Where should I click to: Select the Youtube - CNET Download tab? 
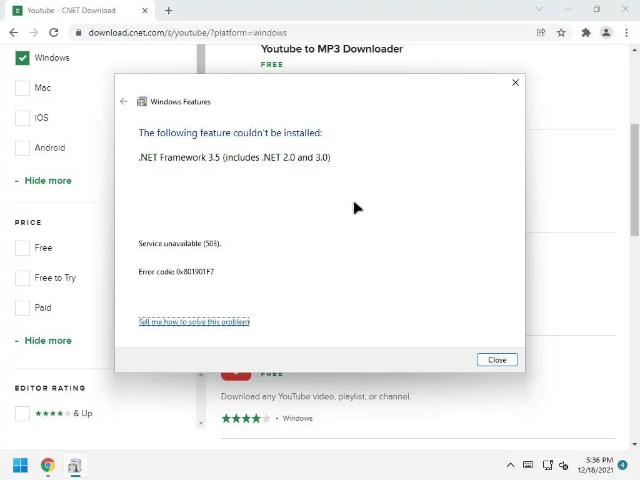coord(80,11)
